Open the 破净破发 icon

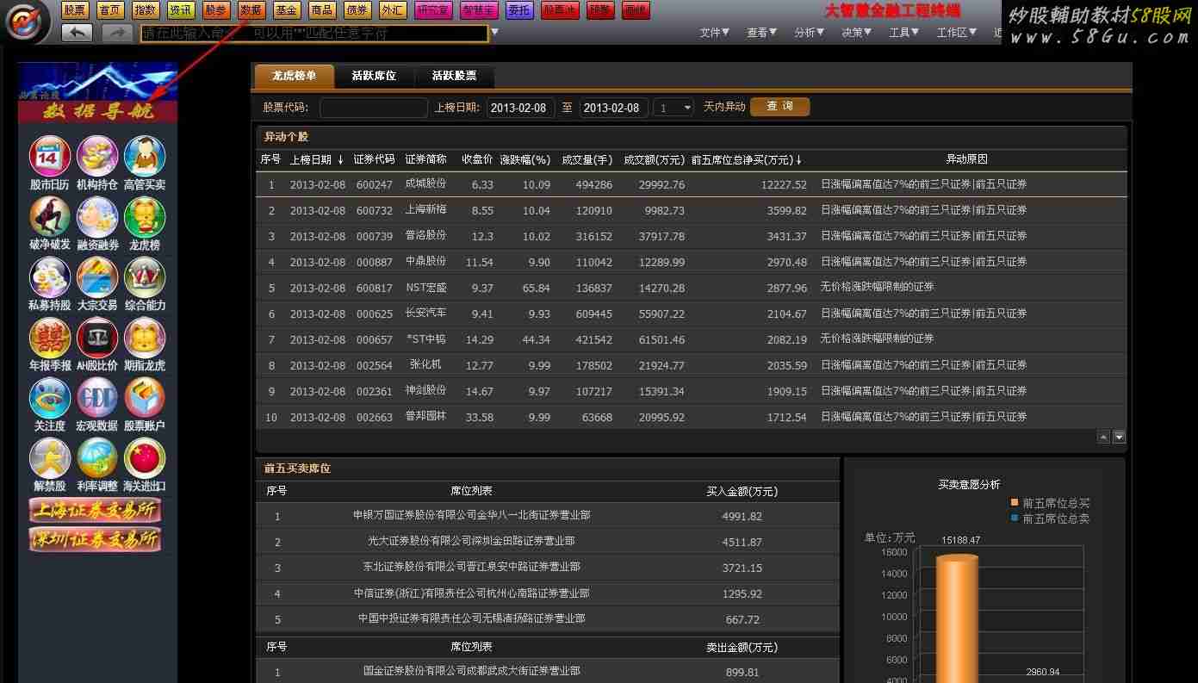50,217
